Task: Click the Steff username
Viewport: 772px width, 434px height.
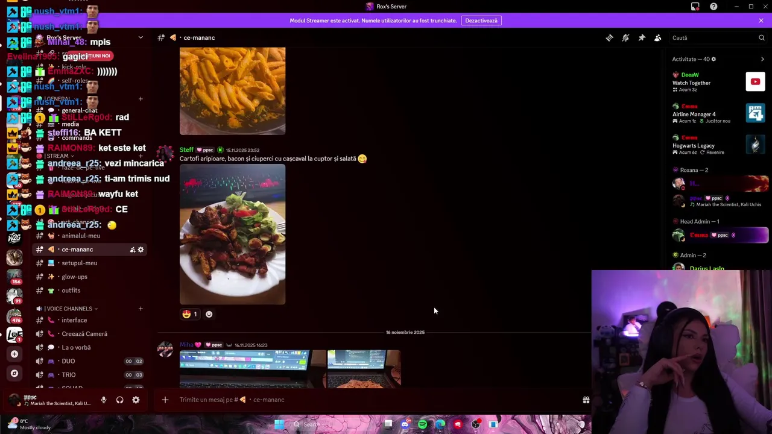Action: coord(186,150)
